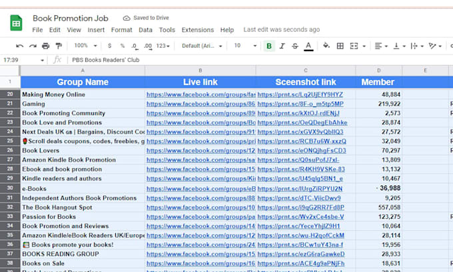Format selection as currency

click(109, 46)
